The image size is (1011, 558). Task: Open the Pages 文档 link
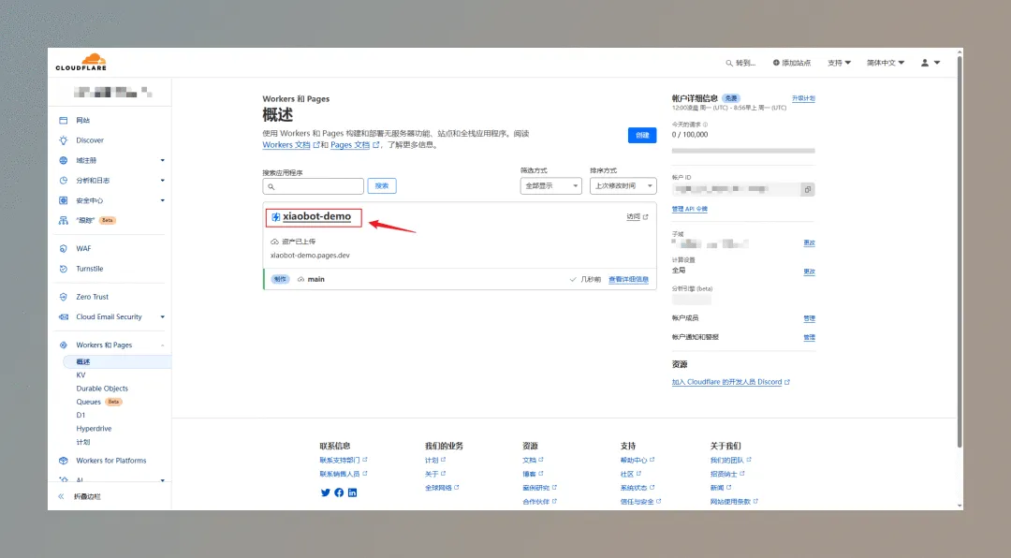[x=350, y=145]
